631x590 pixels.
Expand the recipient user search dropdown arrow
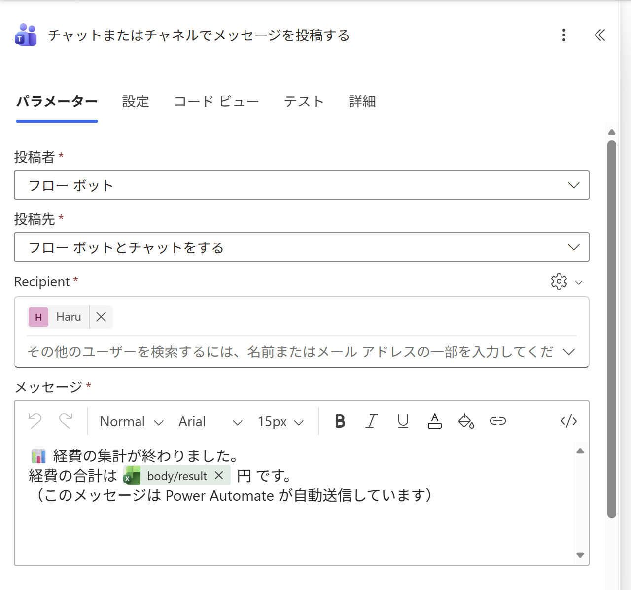click(569, 352)
